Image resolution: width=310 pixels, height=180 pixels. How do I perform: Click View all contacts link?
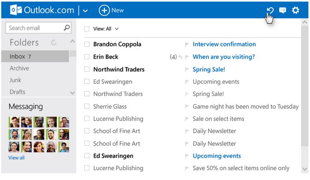16,158
